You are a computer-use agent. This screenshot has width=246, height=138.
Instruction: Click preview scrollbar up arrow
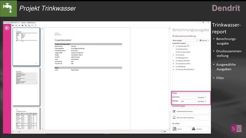[170, 28]
